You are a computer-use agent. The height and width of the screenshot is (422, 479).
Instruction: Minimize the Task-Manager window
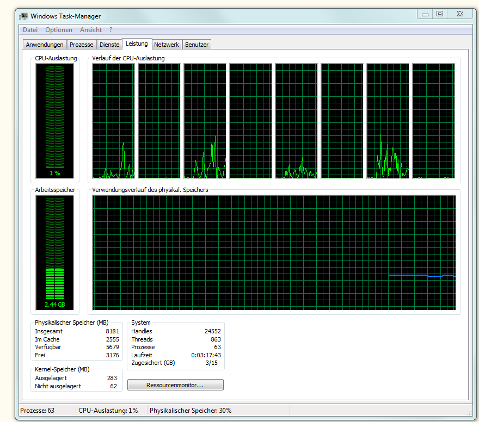pos(425,14)
